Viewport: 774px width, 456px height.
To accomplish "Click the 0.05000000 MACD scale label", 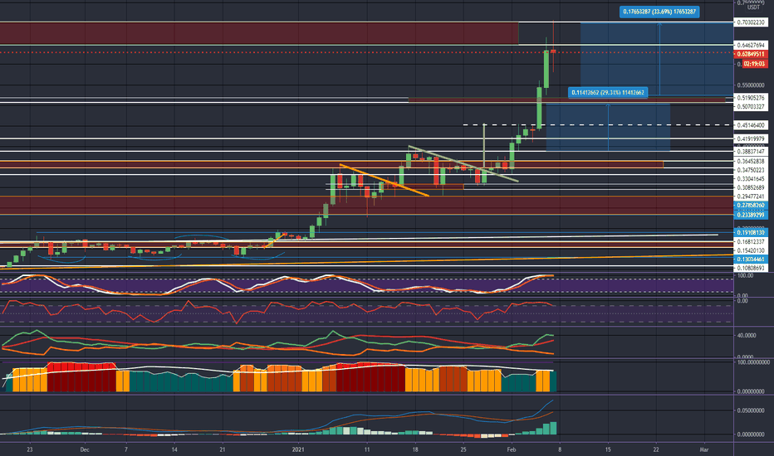I will pos(751,410).
